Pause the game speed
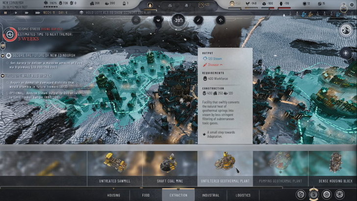357x201 pixels. (x=5, y=13)
